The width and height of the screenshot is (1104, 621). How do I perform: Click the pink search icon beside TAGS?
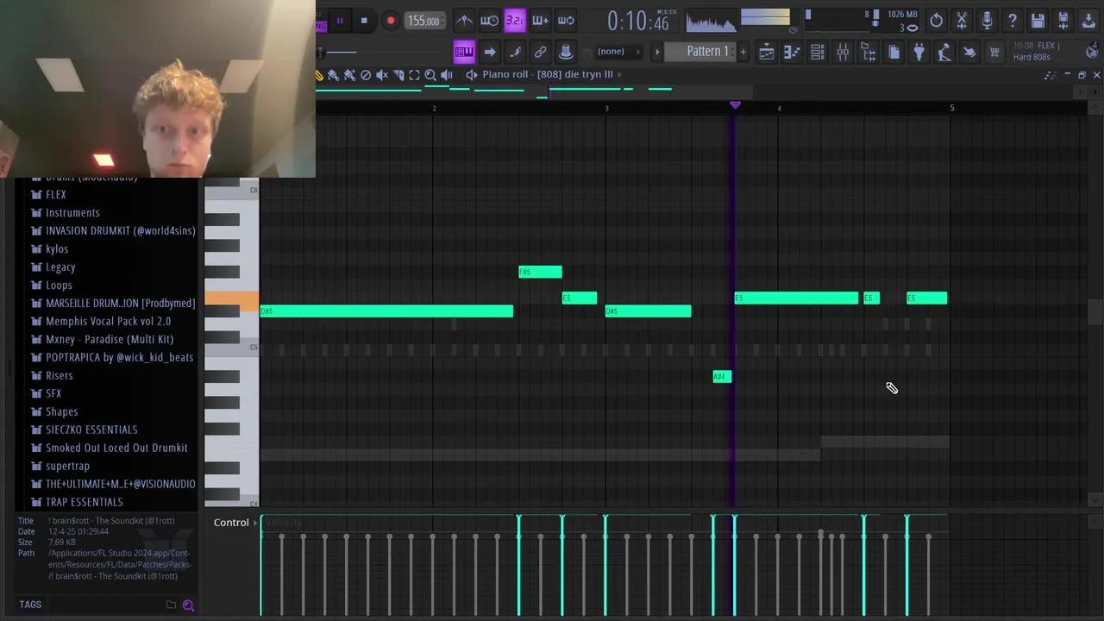188,605
